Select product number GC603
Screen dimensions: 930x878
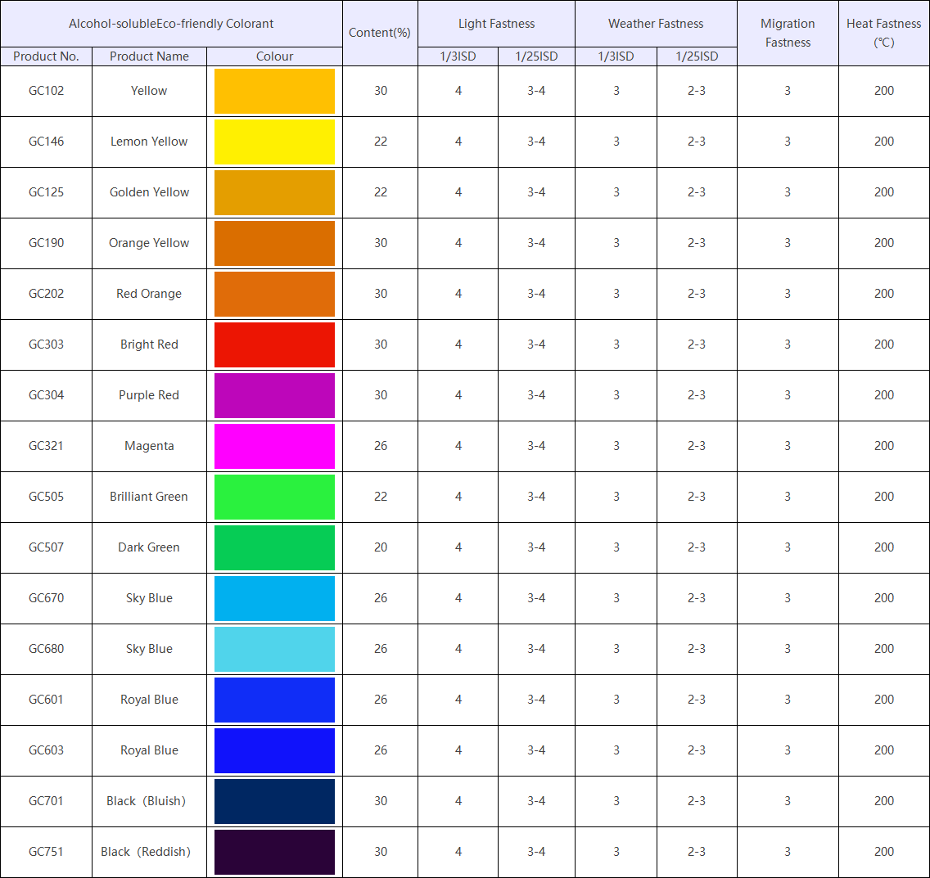click(x=46, y=750)
